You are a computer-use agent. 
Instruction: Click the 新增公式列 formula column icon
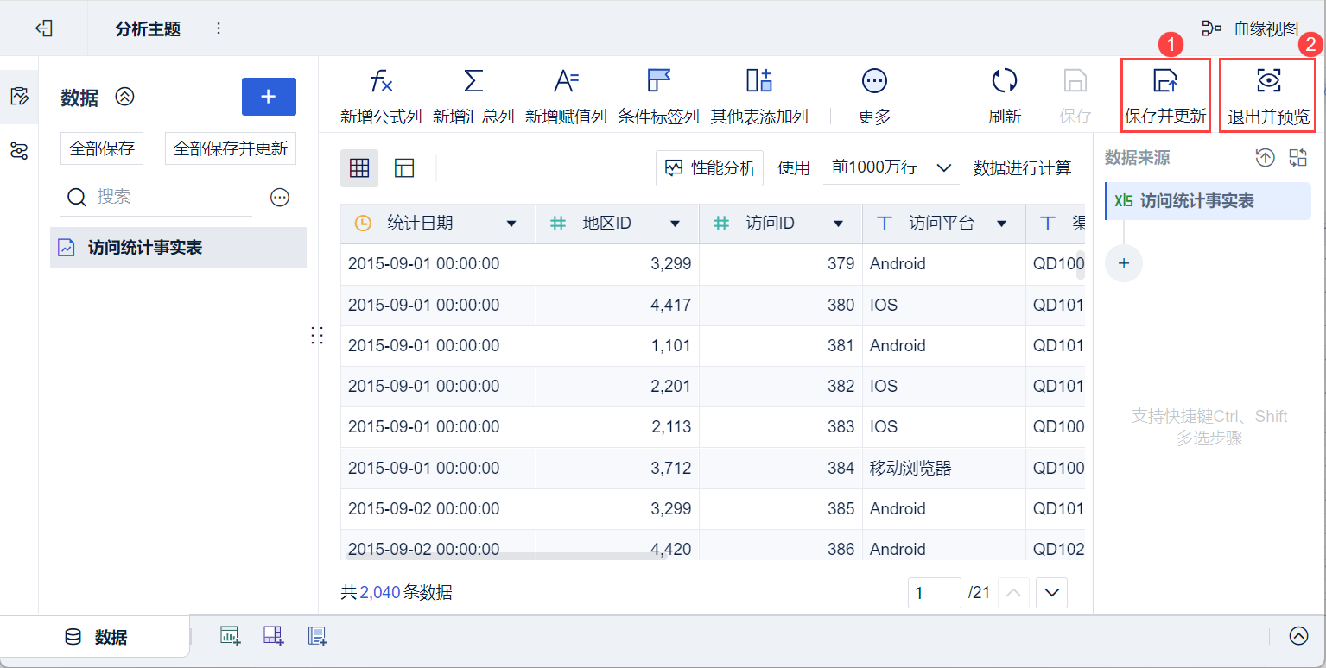point(381,82)
